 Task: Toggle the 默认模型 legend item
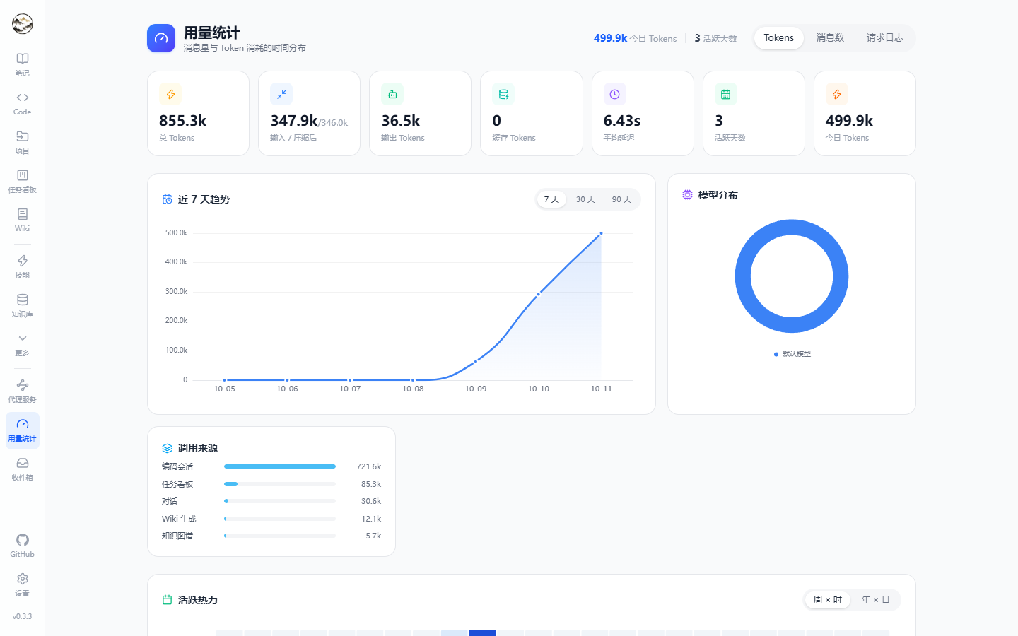[x=792, y=354]
